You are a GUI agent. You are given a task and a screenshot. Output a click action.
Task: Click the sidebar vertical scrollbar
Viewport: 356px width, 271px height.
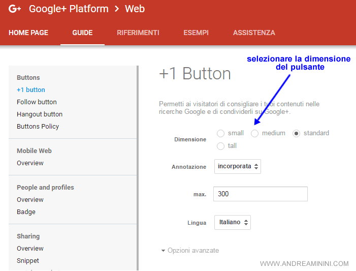(x=138, y=168)
